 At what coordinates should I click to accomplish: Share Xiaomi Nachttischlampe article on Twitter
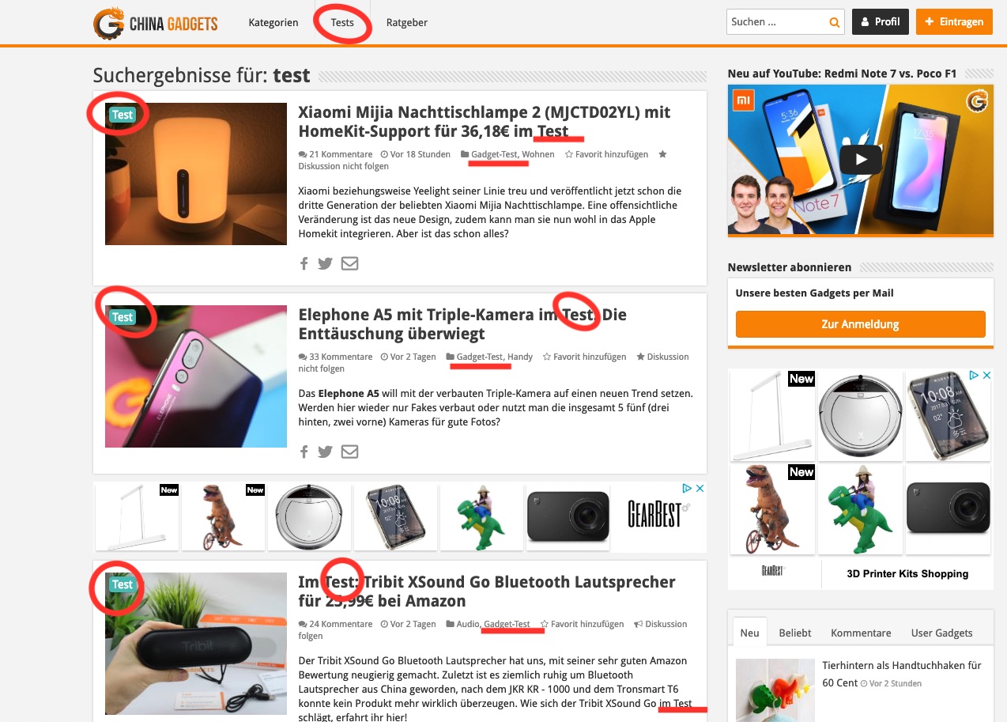coord(325,263)
